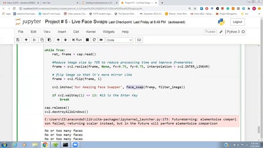Viewport: 263px width, 148px height.
Task: Open the Help menu
Action: 125,32
